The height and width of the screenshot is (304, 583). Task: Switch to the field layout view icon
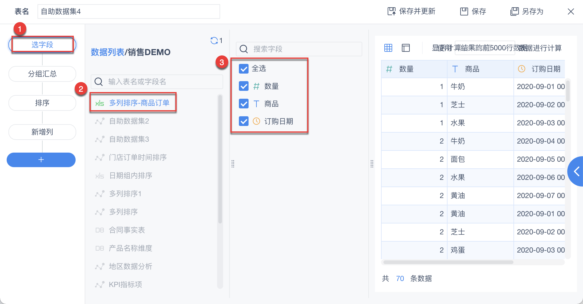[405, 48]
